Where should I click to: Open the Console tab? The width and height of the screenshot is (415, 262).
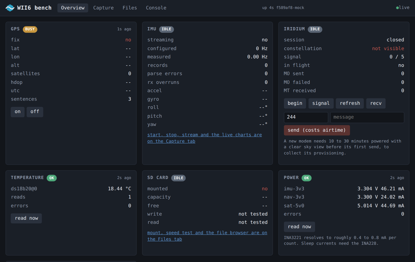click(x=156, y=8)
